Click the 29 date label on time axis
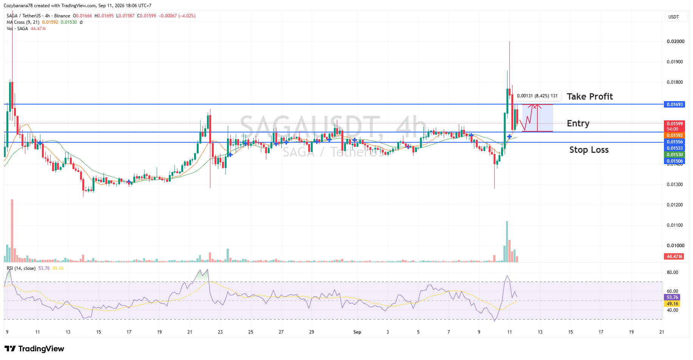This screenshot has width=693, height=360. pos(312,332)
